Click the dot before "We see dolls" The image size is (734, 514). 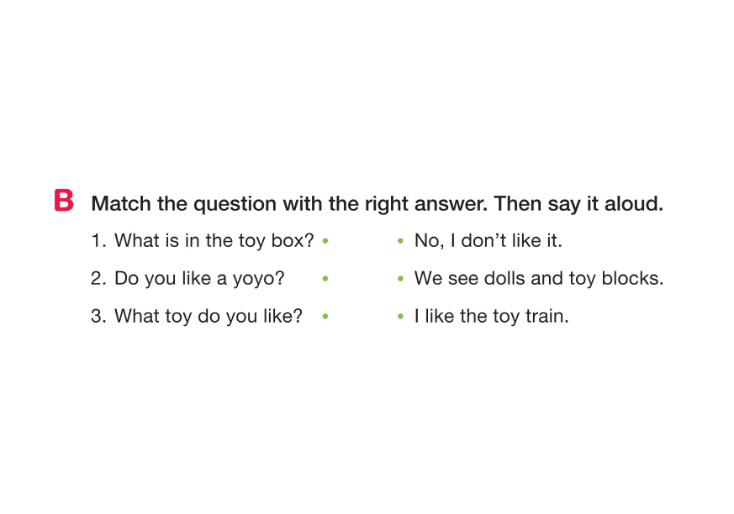[402, 279]
